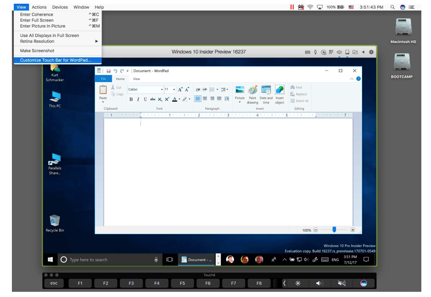Open the highlight color dropdown arrow
Screen dimensions: 431x297
pos(189,99)
